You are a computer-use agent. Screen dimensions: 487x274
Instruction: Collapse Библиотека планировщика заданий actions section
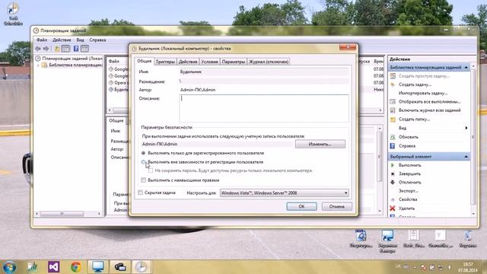(466, 68)
